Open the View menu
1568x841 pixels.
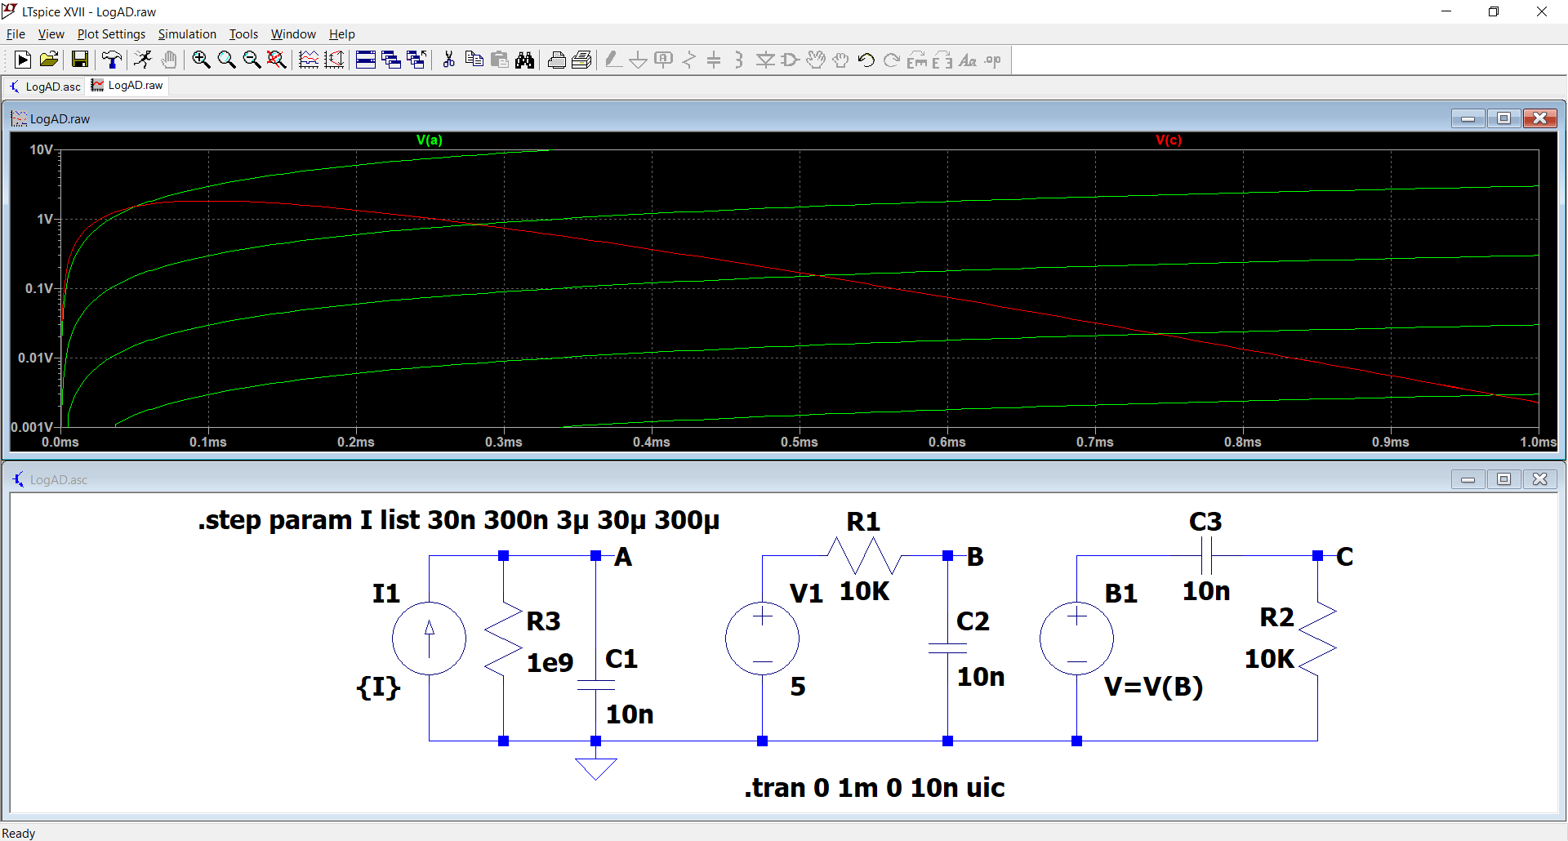(x=51, y=34)
